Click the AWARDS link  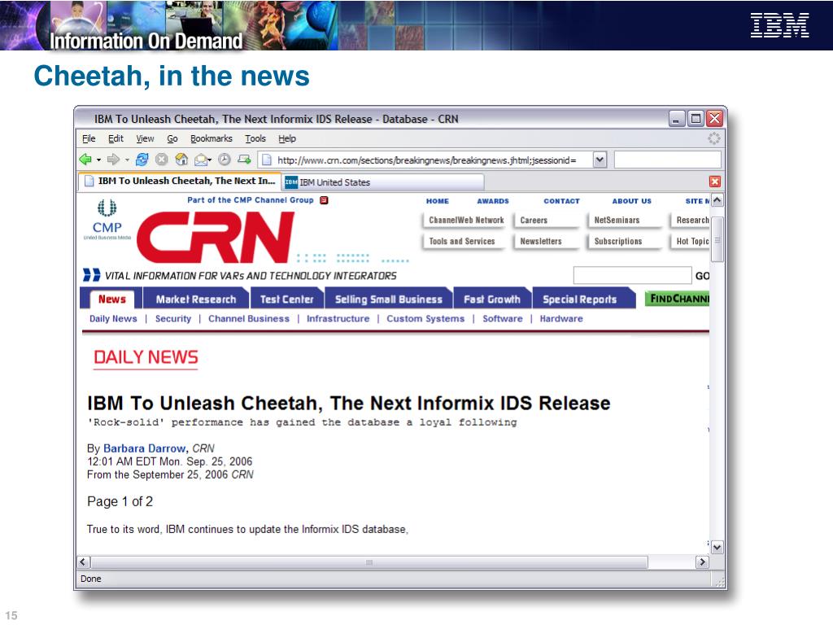pos(492,201)
